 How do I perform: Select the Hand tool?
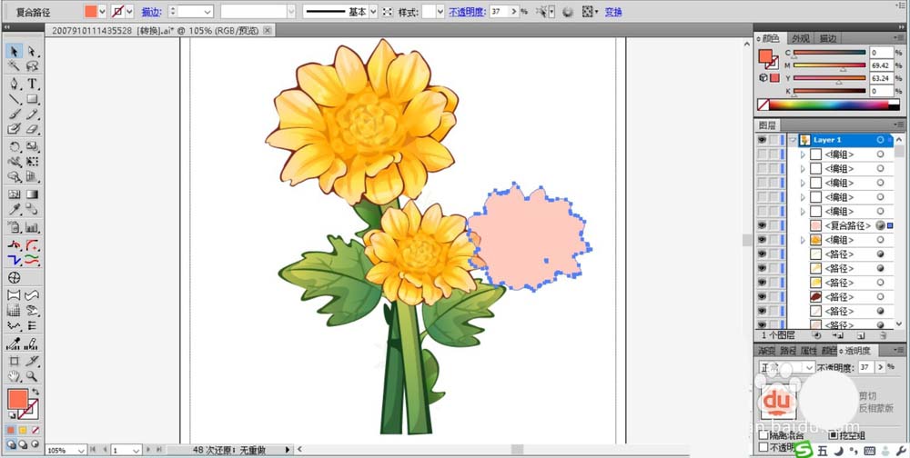click(15, 376)
